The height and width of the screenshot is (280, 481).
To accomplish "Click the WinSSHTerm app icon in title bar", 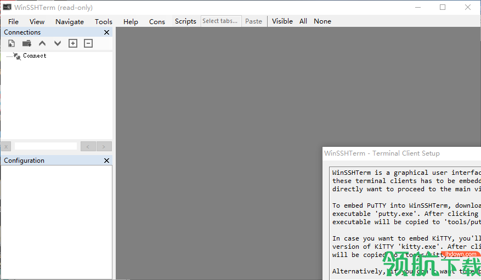I will 7,7.
